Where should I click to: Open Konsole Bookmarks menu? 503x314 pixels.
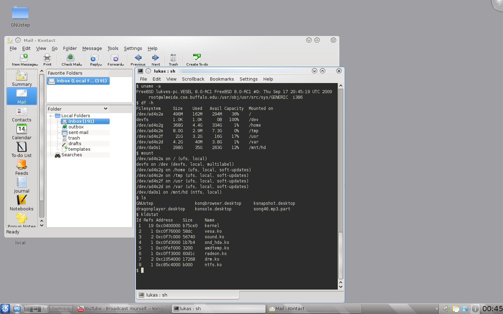point(222,79)
